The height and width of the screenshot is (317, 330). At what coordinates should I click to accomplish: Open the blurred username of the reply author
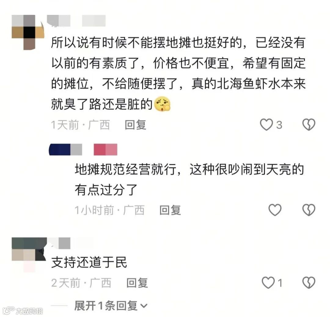pyautogui.click(x=65, y=150)
